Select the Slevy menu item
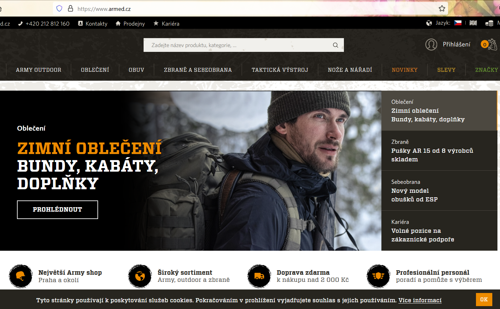The image size is (500, 309). [x=446, y=70]
